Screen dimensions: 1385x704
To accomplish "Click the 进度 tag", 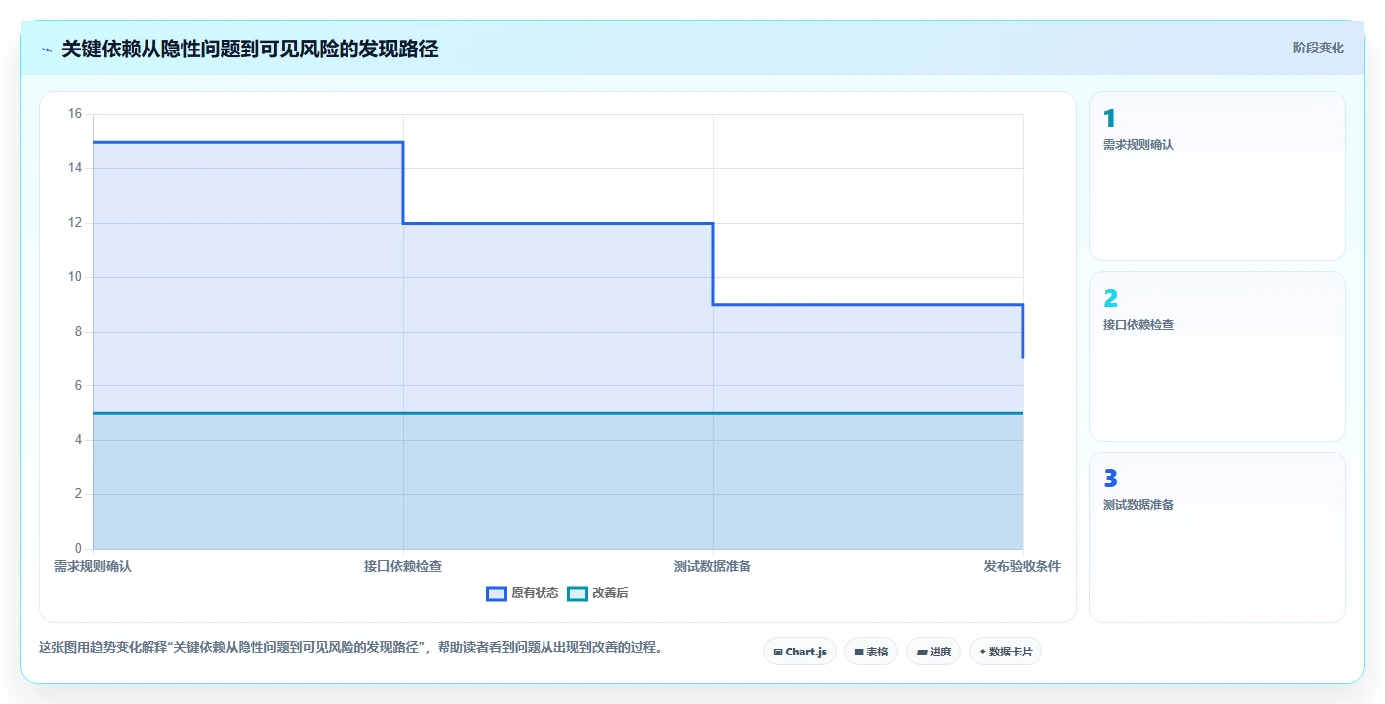I will pos(934,652).
